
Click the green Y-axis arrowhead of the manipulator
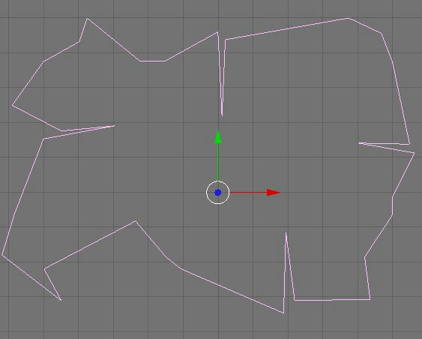click(218, 136)
